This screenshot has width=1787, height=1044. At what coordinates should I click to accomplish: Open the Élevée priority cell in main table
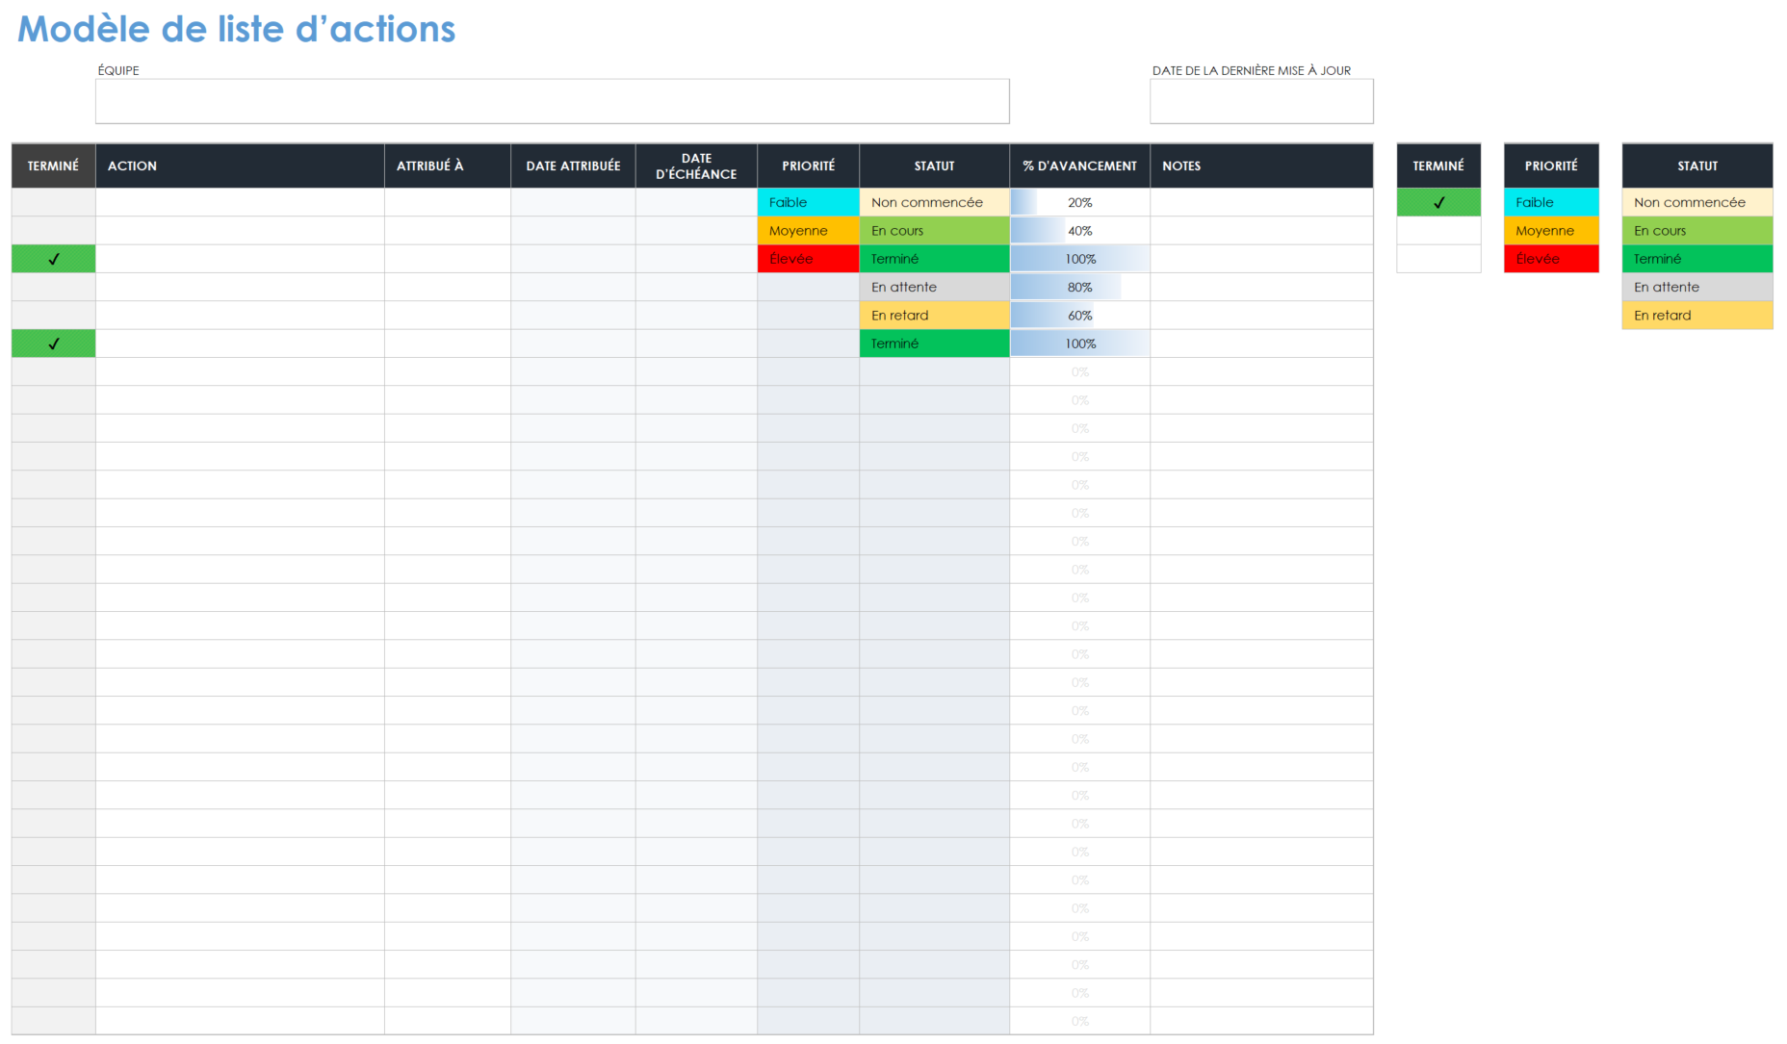pos(808,259)
